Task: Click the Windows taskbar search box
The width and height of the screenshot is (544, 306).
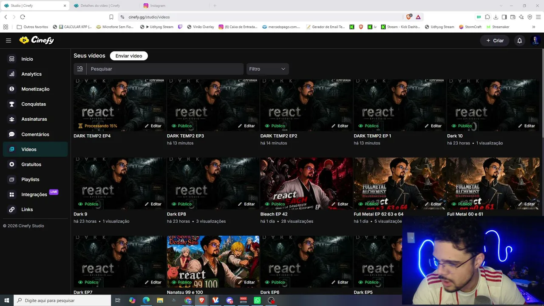Action: click(x=62, y=300)
